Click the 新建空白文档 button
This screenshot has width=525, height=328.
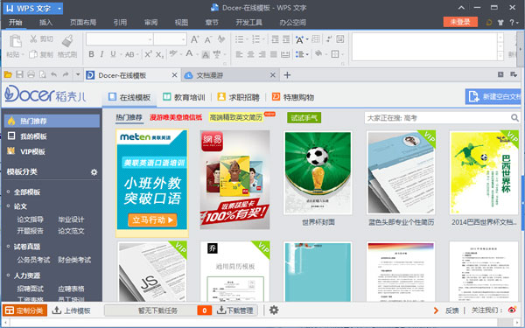click(x=493, y=97)
